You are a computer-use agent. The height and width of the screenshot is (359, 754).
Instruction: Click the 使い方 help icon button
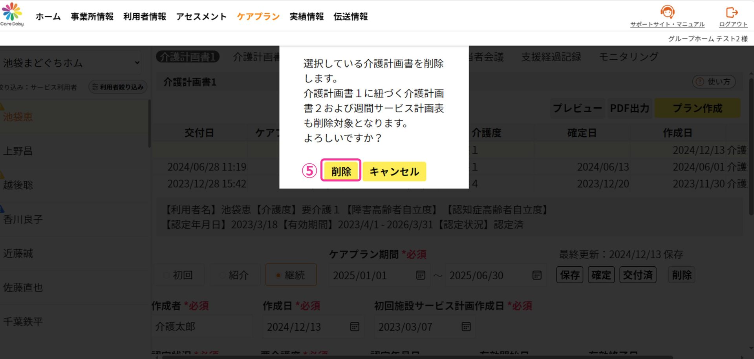coord(714,82)
